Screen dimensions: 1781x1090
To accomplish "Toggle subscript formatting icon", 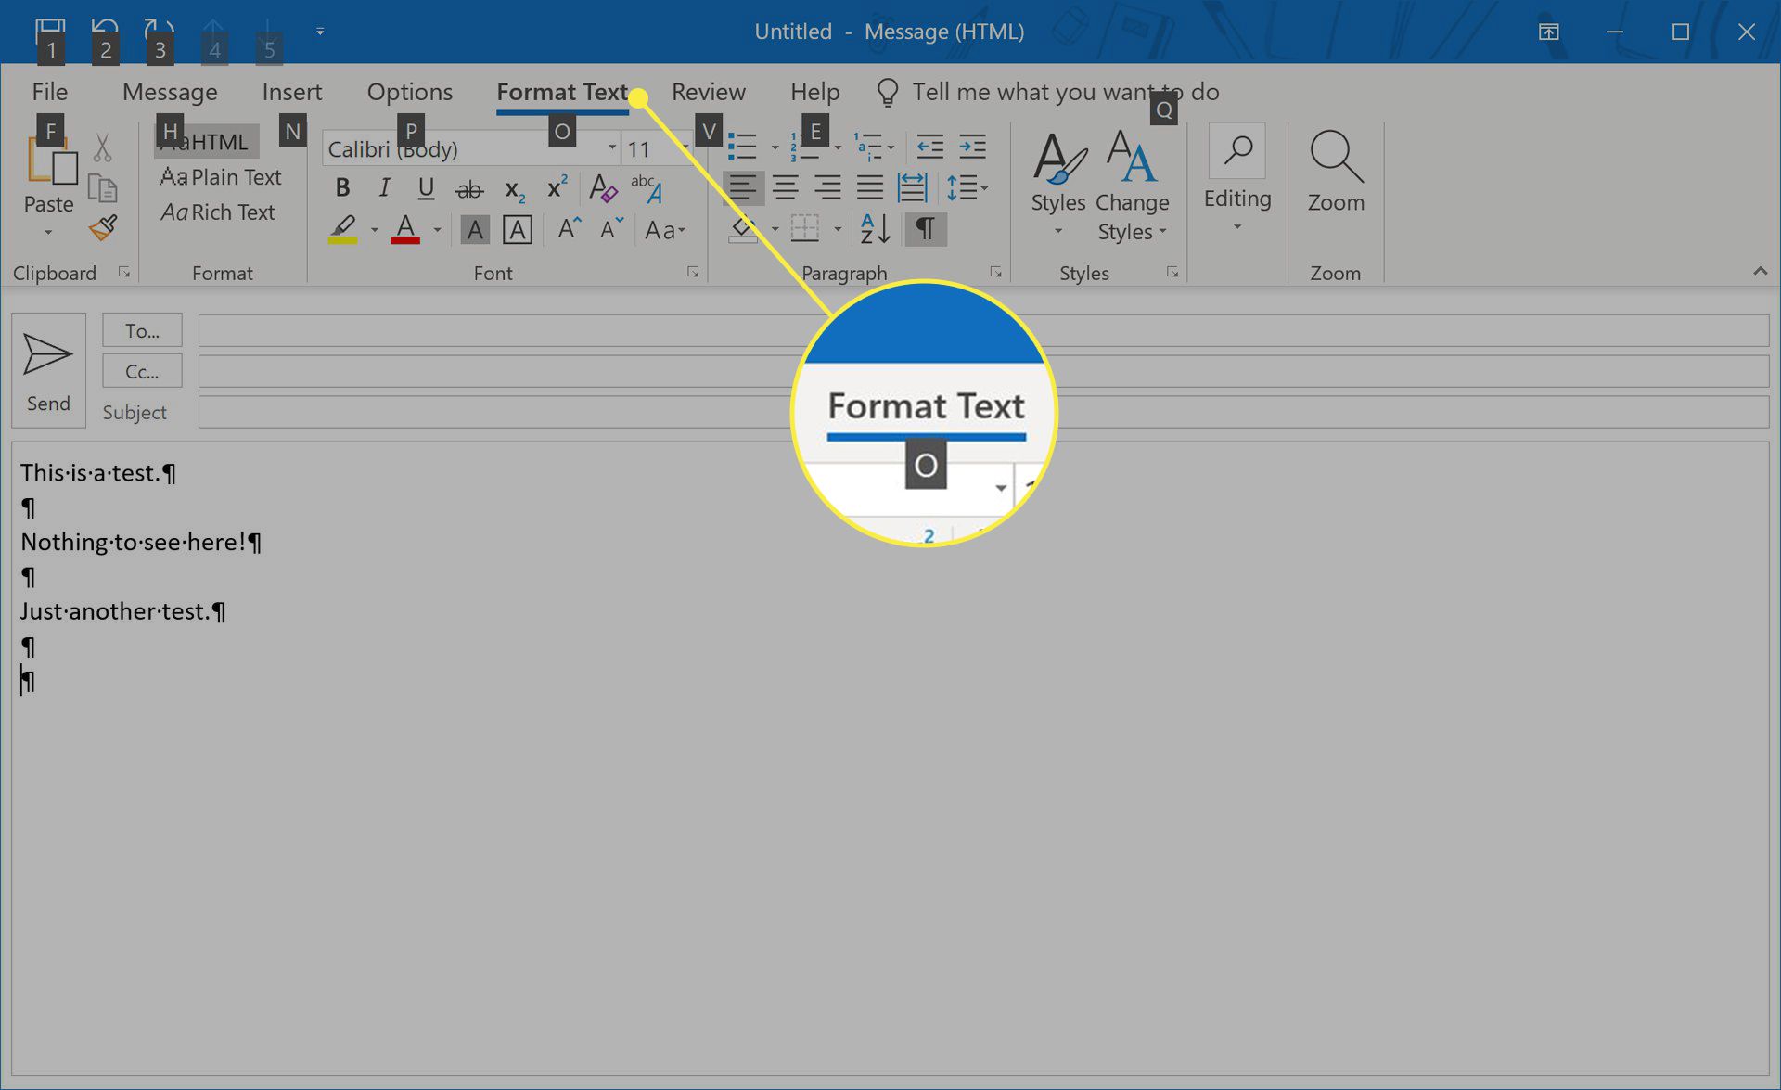I will pos(514,189).
